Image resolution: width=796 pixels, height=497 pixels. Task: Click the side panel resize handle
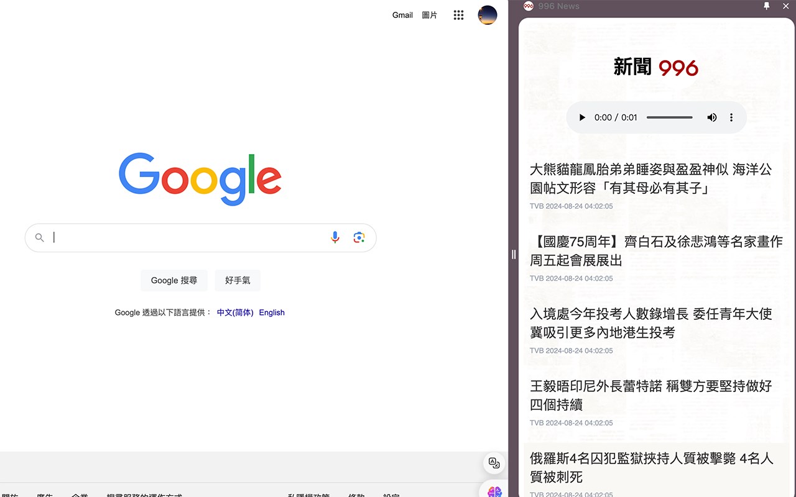514,254
